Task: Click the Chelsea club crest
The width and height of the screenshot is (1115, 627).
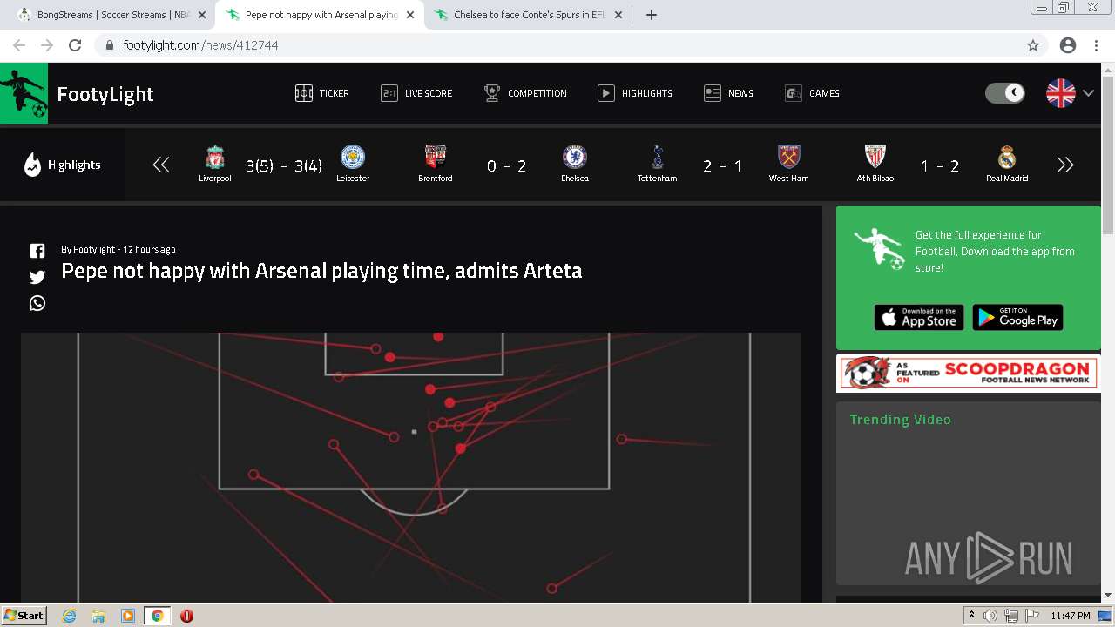Action: click(x=575, y=158)
